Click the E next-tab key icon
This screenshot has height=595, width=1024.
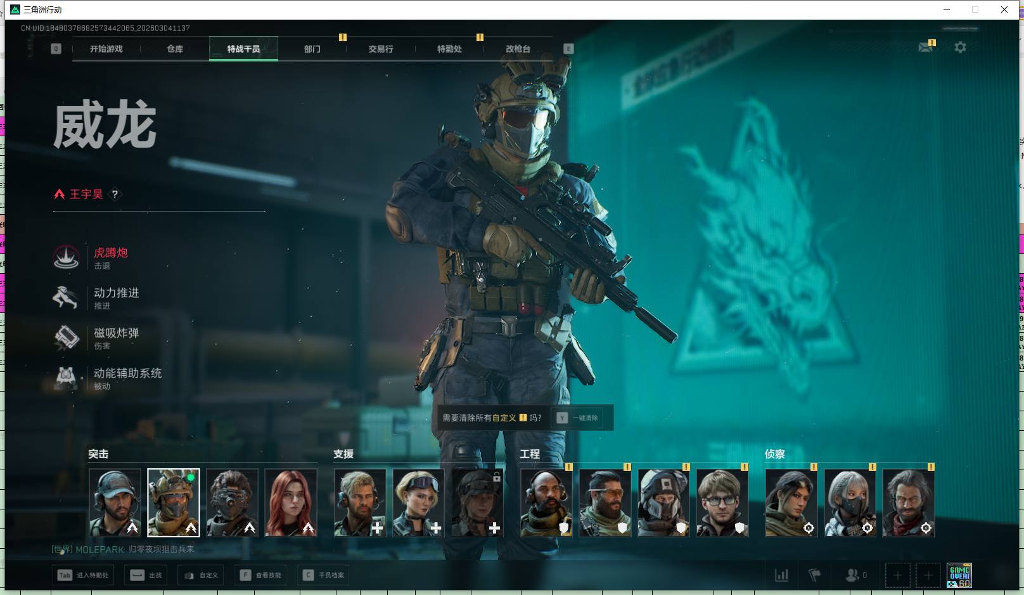click(x=568, y=49)
